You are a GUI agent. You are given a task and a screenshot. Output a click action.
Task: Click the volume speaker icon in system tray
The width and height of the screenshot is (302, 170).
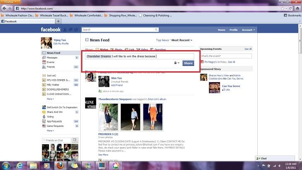[x=280, y=166]
